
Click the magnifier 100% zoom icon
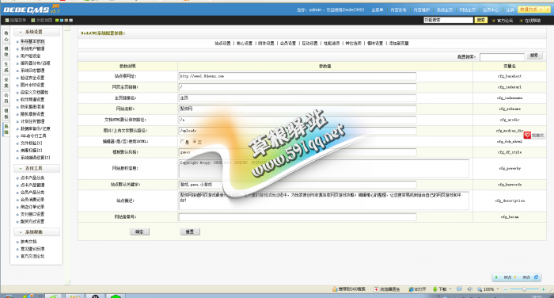tap(480, 289)
